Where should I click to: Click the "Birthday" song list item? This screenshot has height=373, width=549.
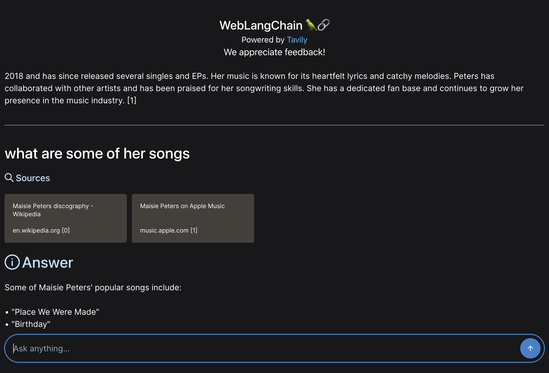[x=31, y=324]
